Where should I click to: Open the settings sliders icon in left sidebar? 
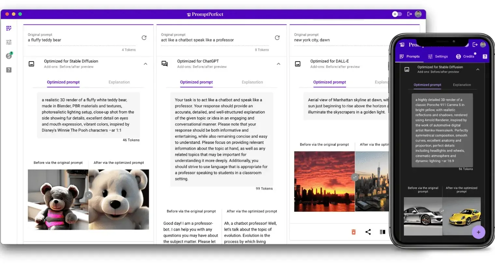[9, 42]
